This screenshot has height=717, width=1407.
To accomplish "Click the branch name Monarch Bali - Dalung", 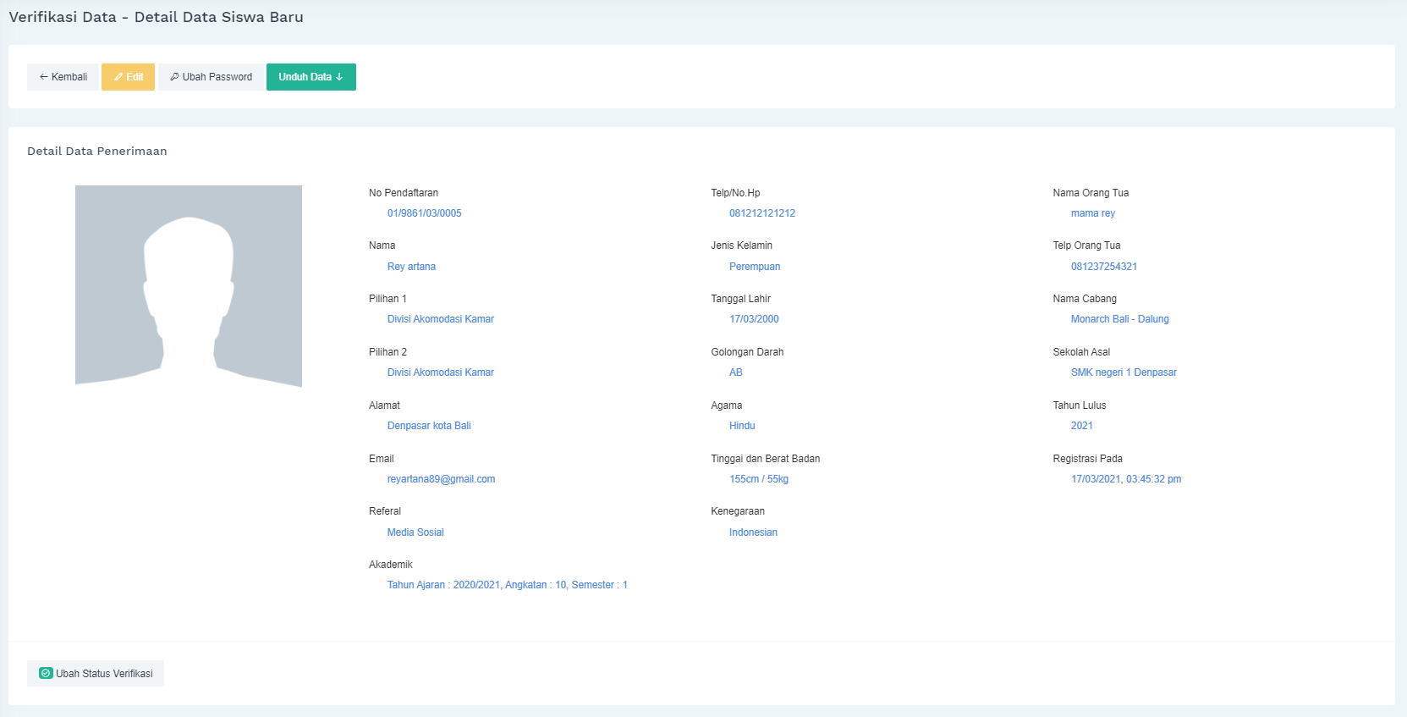I will pyautogui.click(x=1119, y=319).
